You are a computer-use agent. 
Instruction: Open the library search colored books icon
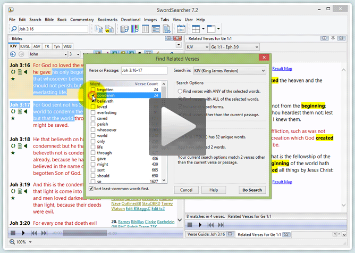pos(135,29)
